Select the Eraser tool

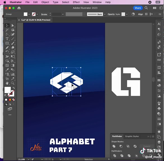pyautogui.click(x=13, y=48)
